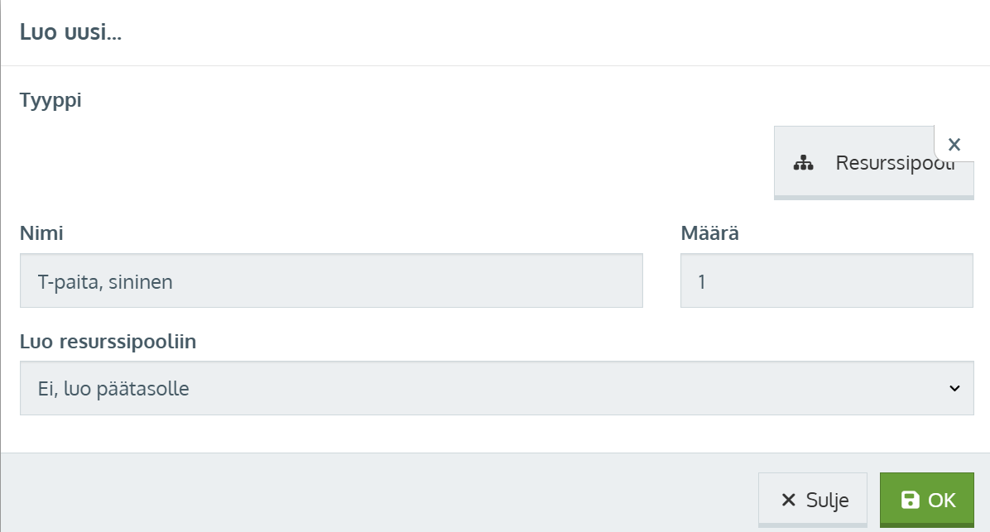This screenshot has width=990, height=532.
Task: Click the Tyyppi section label
Action: coord(50,101)
